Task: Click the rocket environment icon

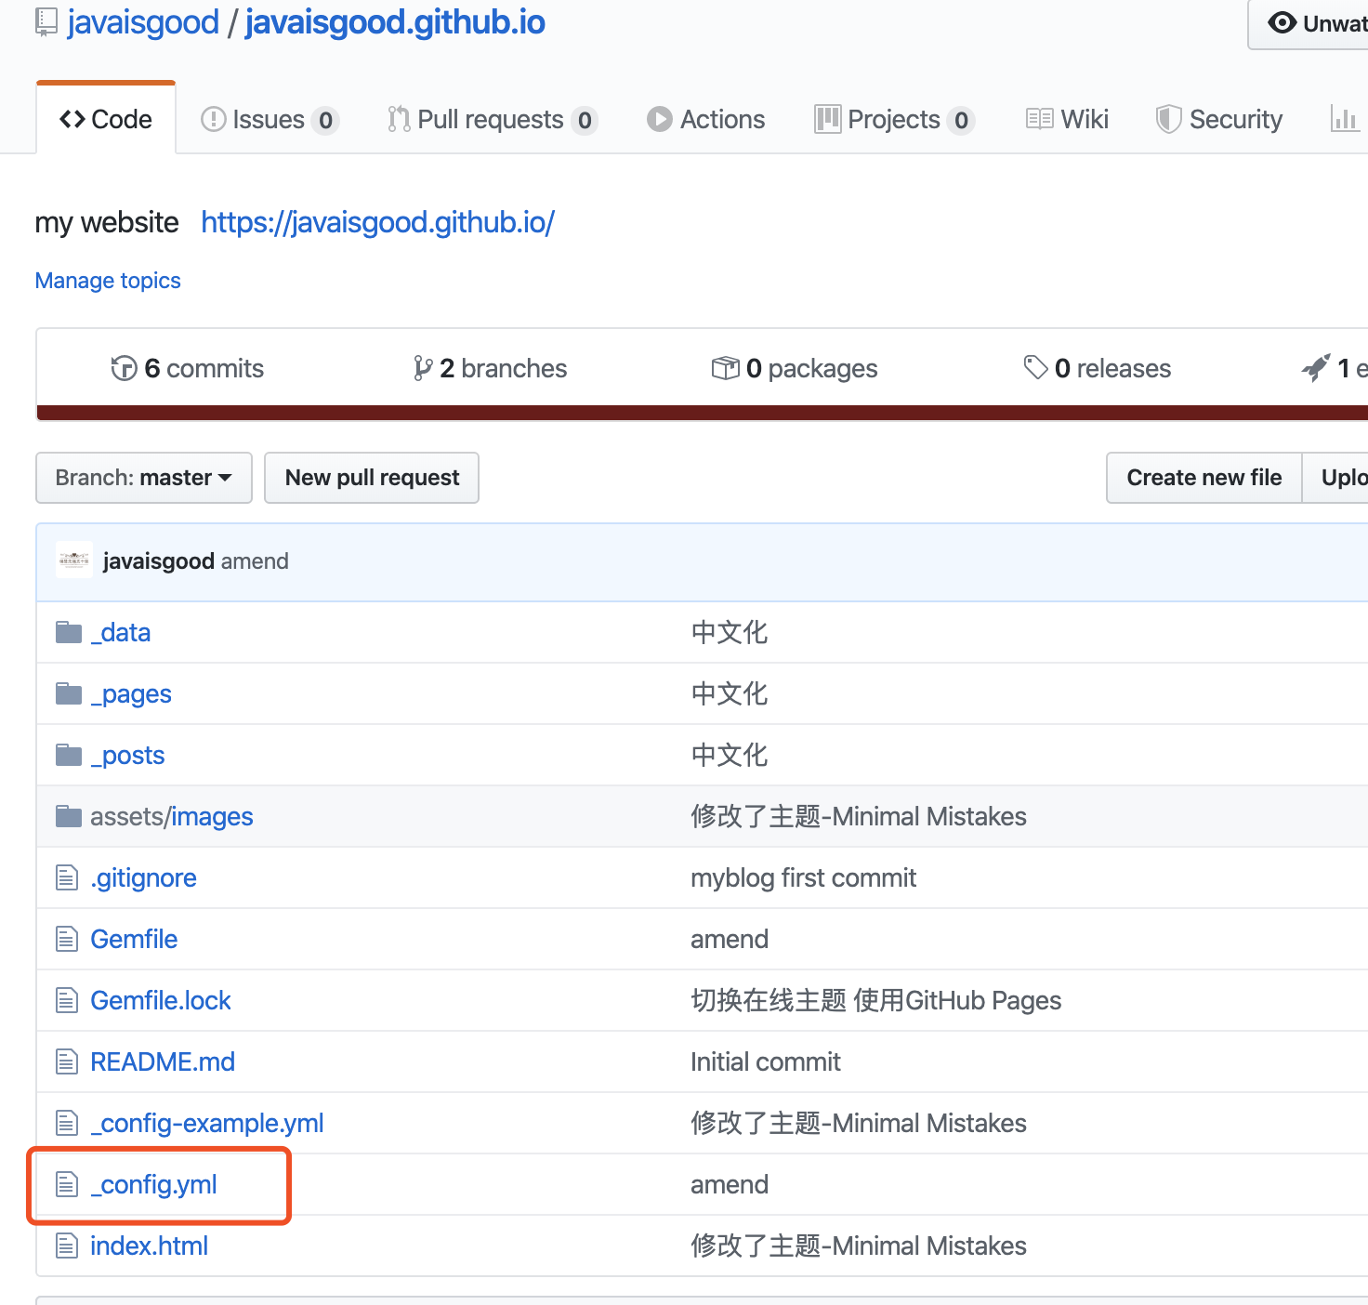Action: pyautogui.click(x=1316, y=368)
